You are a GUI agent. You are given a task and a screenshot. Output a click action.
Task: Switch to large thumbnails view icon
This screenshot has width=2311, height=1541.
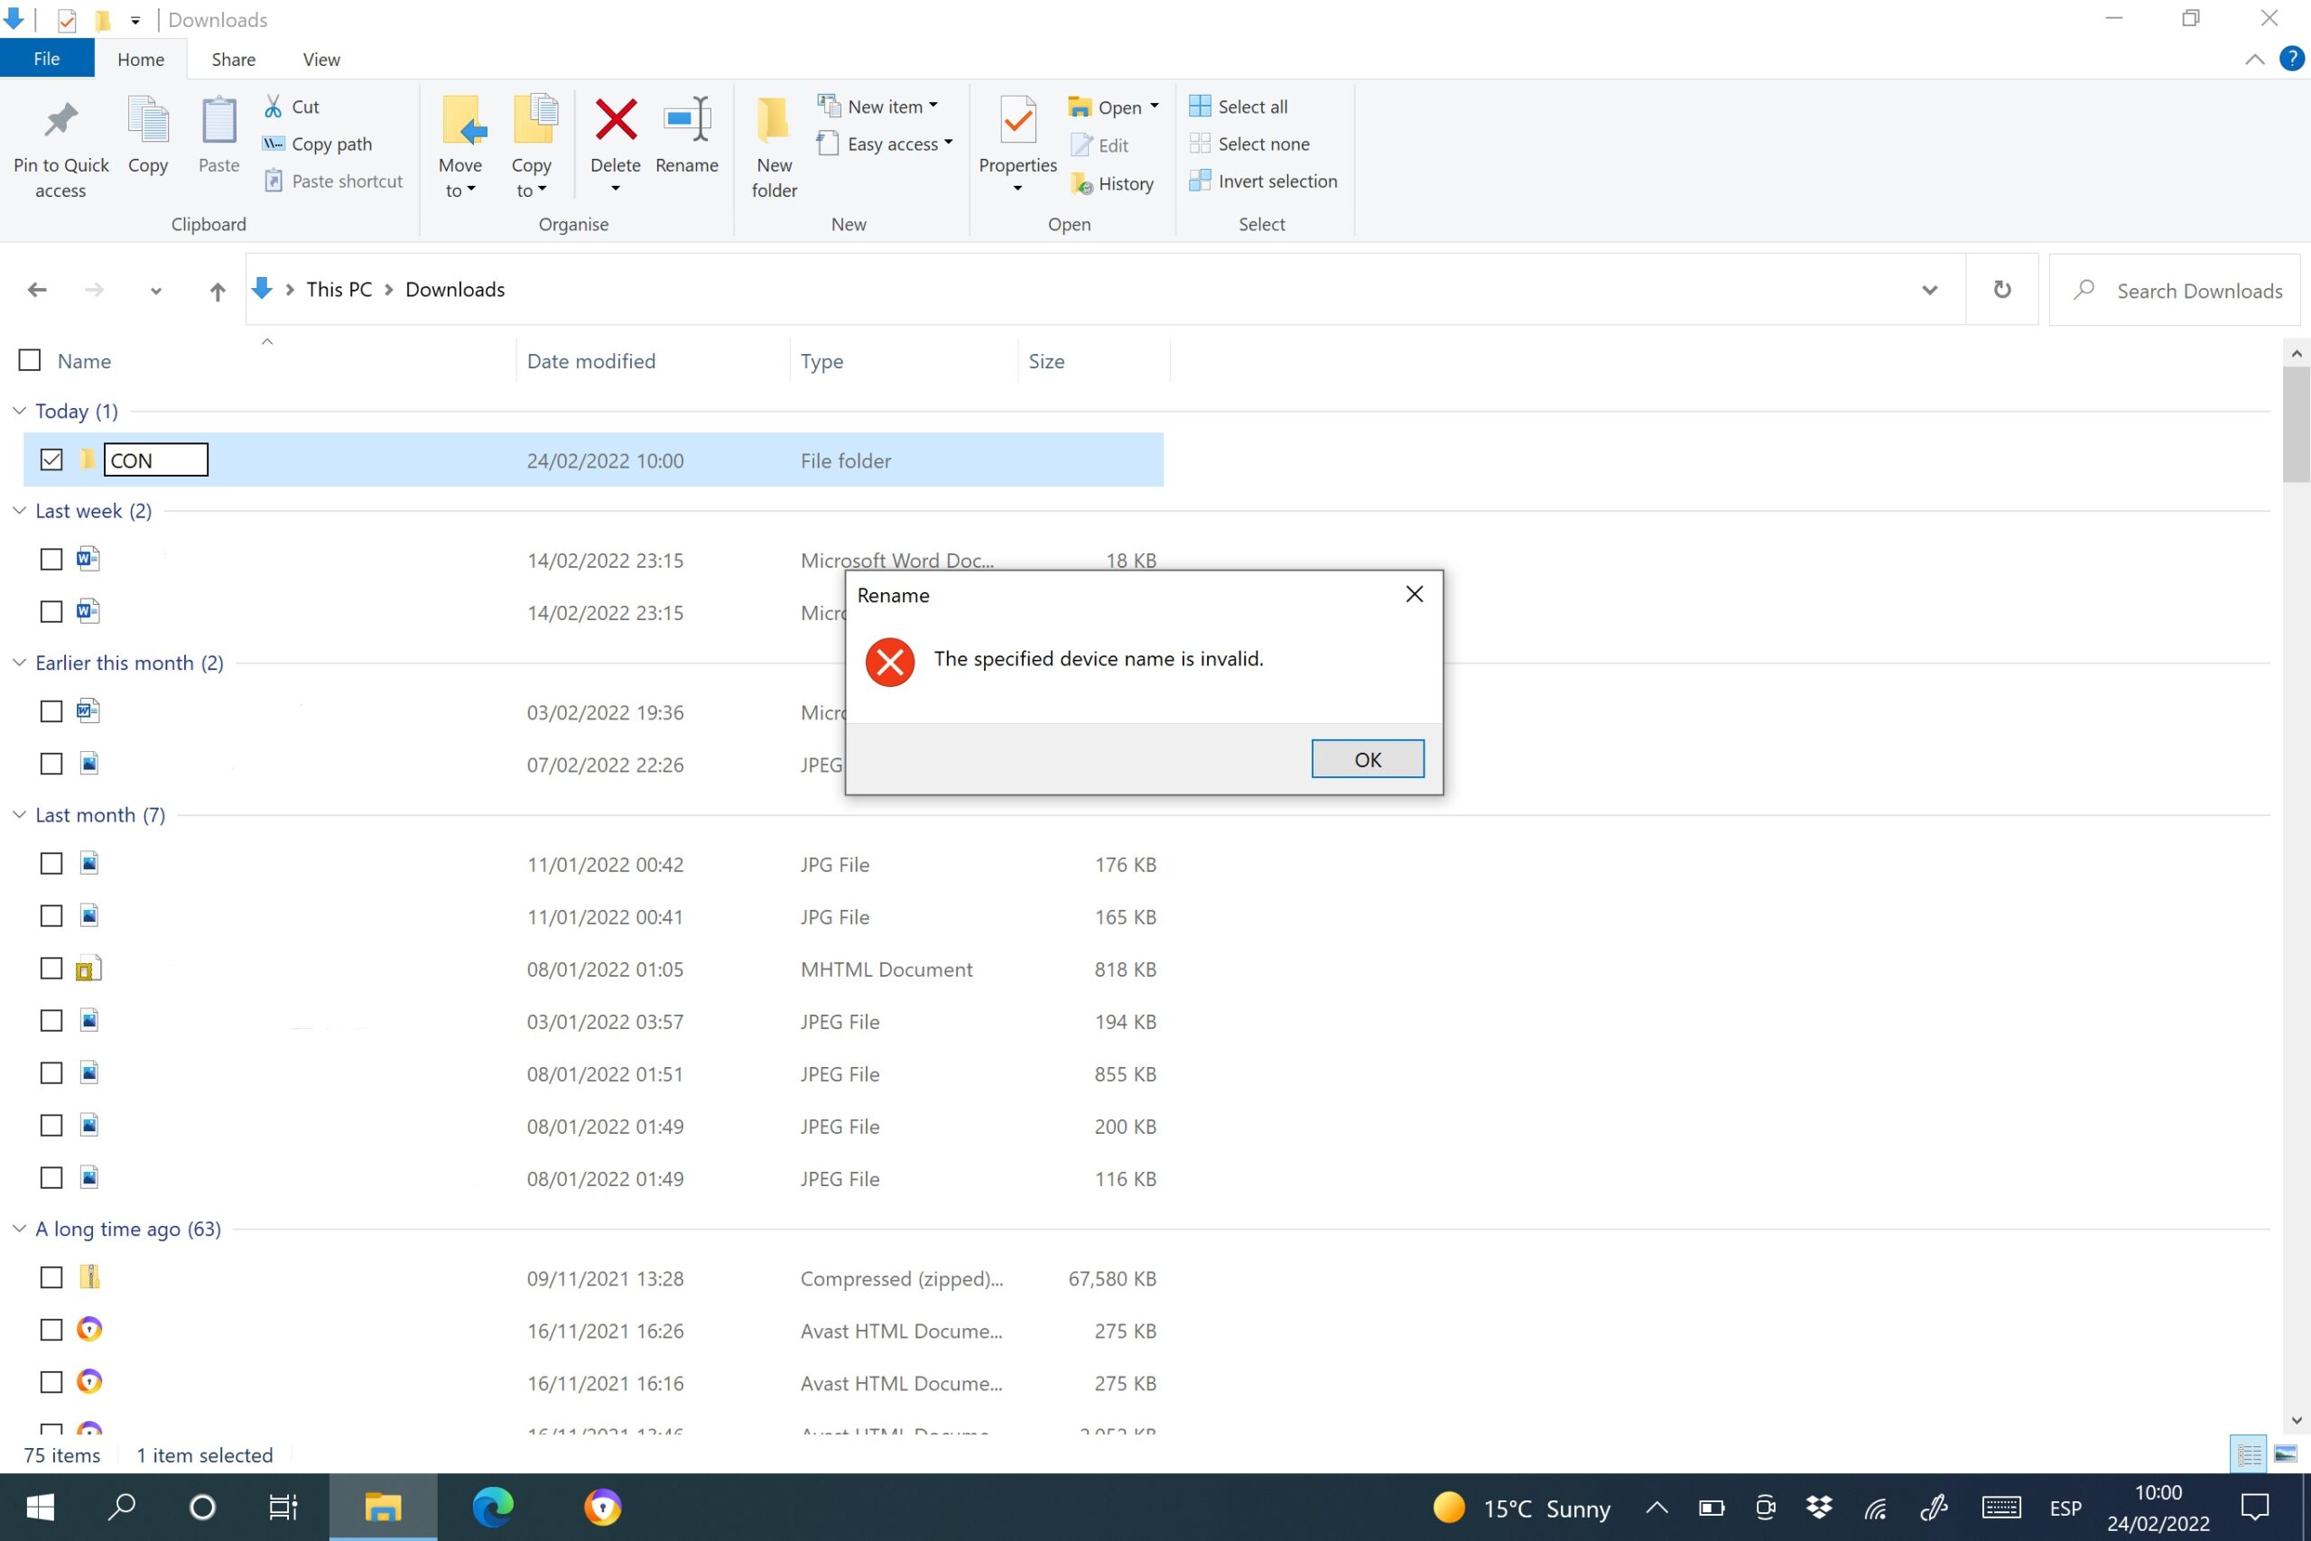[2286, 1454]
